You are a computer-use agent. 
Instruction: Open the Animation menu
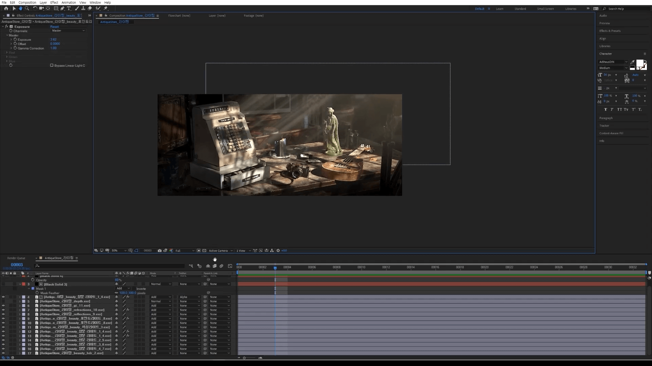69,2
